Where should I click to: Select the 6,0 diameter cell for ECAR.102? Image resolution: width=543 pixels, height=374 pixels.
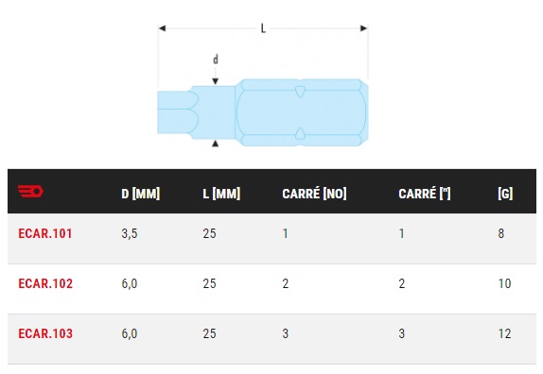coord(130,283)
